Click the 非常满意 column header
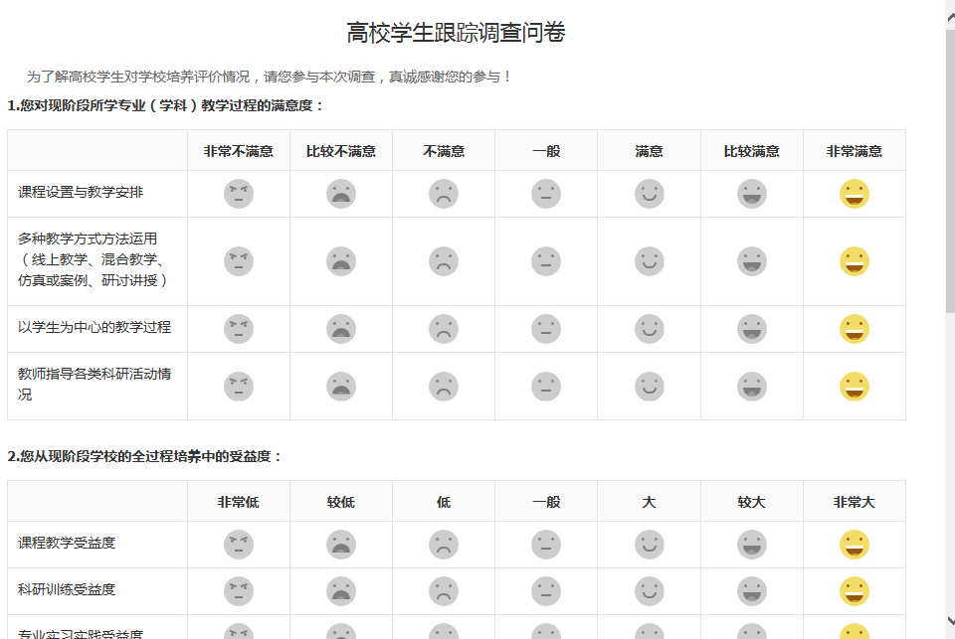 (x=855, y=151)
